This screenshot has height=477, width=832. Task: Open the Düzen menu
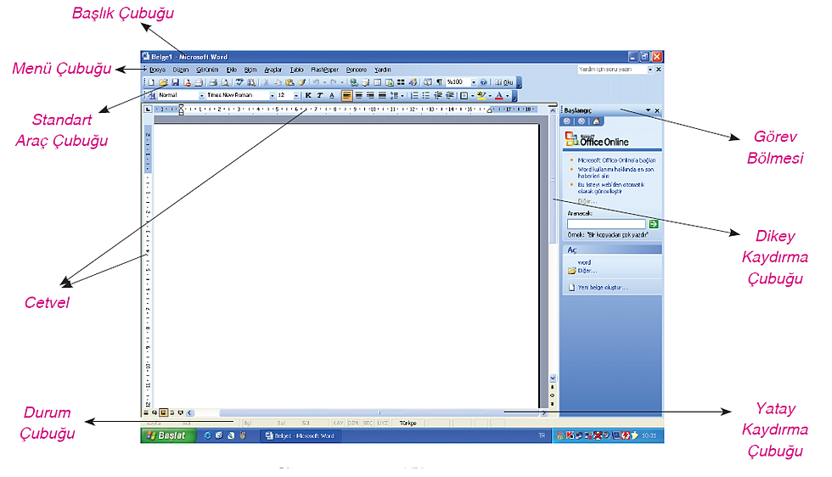[180, 70]
